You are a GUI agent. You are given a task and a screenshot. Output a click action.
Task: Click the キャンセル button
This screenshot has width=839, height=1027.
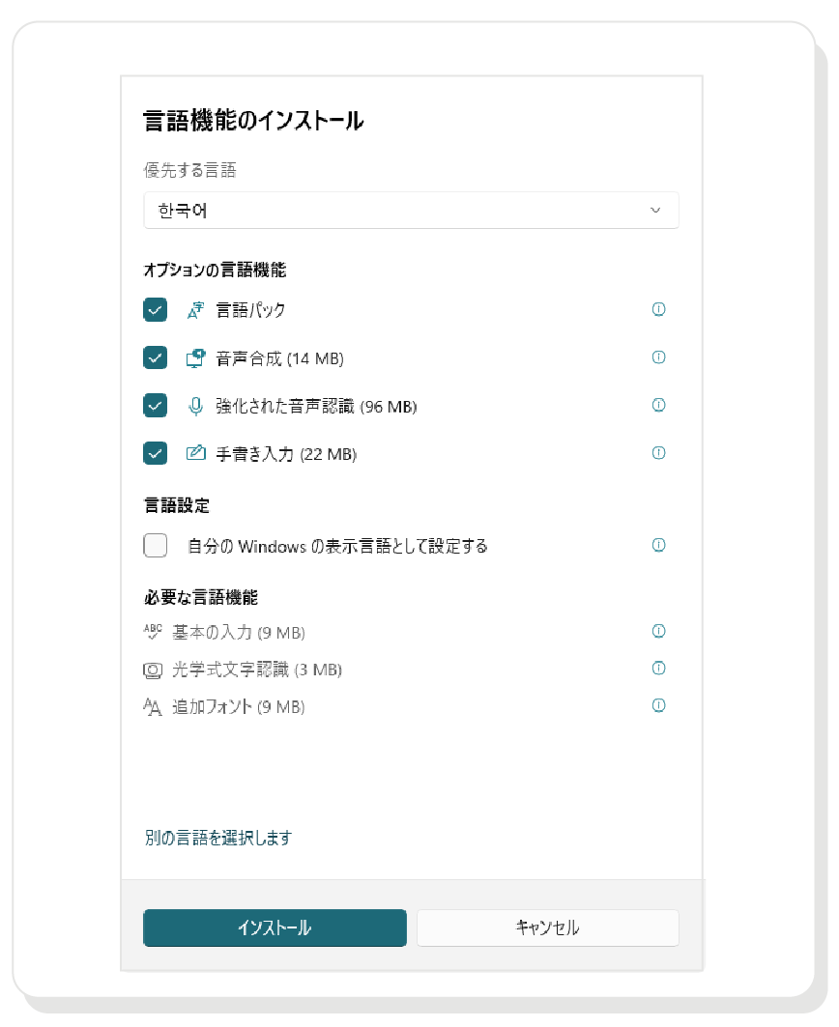point(547,927)
